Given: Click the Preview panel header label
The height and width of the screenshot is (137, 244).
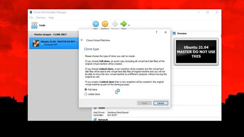Looking at the screenshot, I should pyautogui.click(x=182, y=33).
